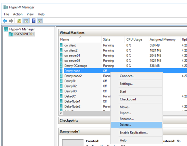This screenshot has width=187, height=146.
Task: Click the VM icon beside cw client
Action: 61,45
